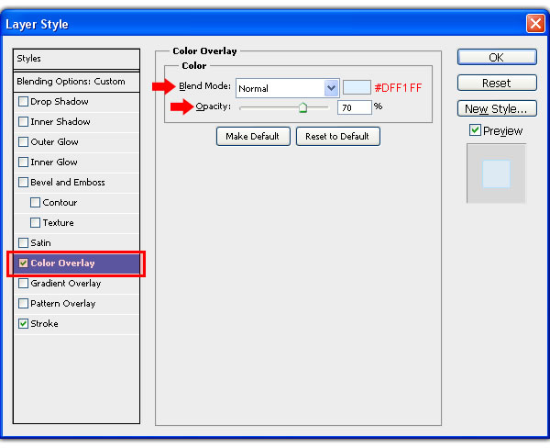This screenshot has width=550, height=448.
Task: Toggle the Preview checkbox
Action: (475, 130)
